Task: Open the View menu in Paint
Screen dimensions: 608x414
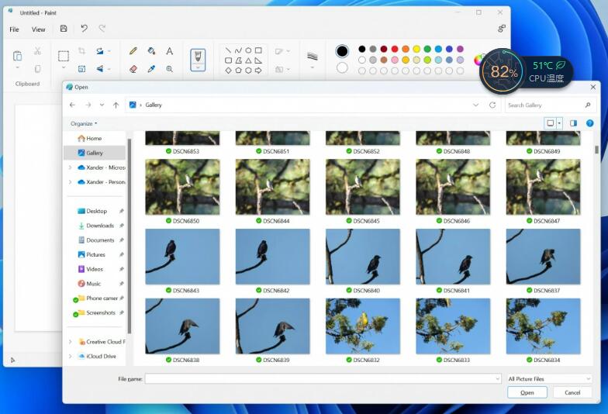Action: pyautogui.click(x=39, y=29)
